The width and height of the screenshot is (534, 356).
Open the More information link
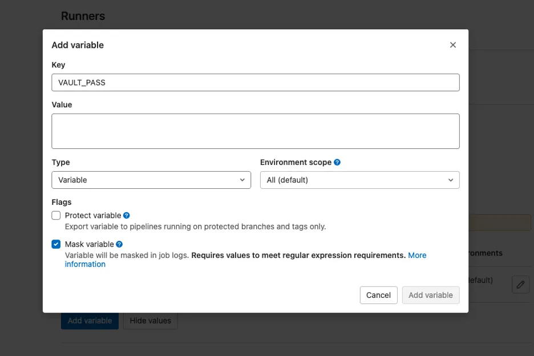[417, 255]
